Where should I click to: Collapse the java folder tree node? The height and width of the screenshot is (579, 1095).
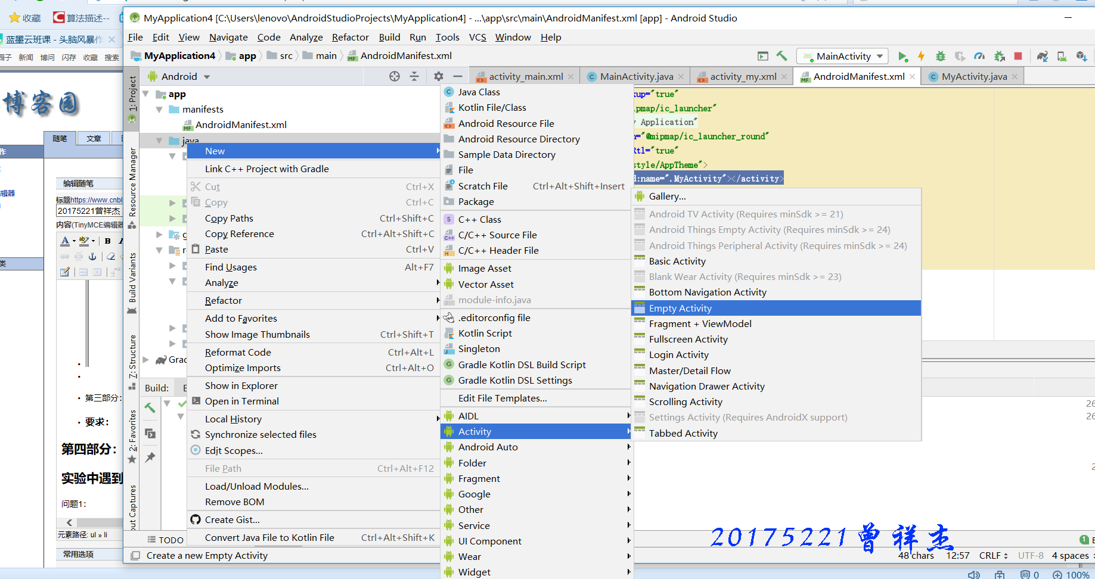pyautogui.click(x=159, y=141)
